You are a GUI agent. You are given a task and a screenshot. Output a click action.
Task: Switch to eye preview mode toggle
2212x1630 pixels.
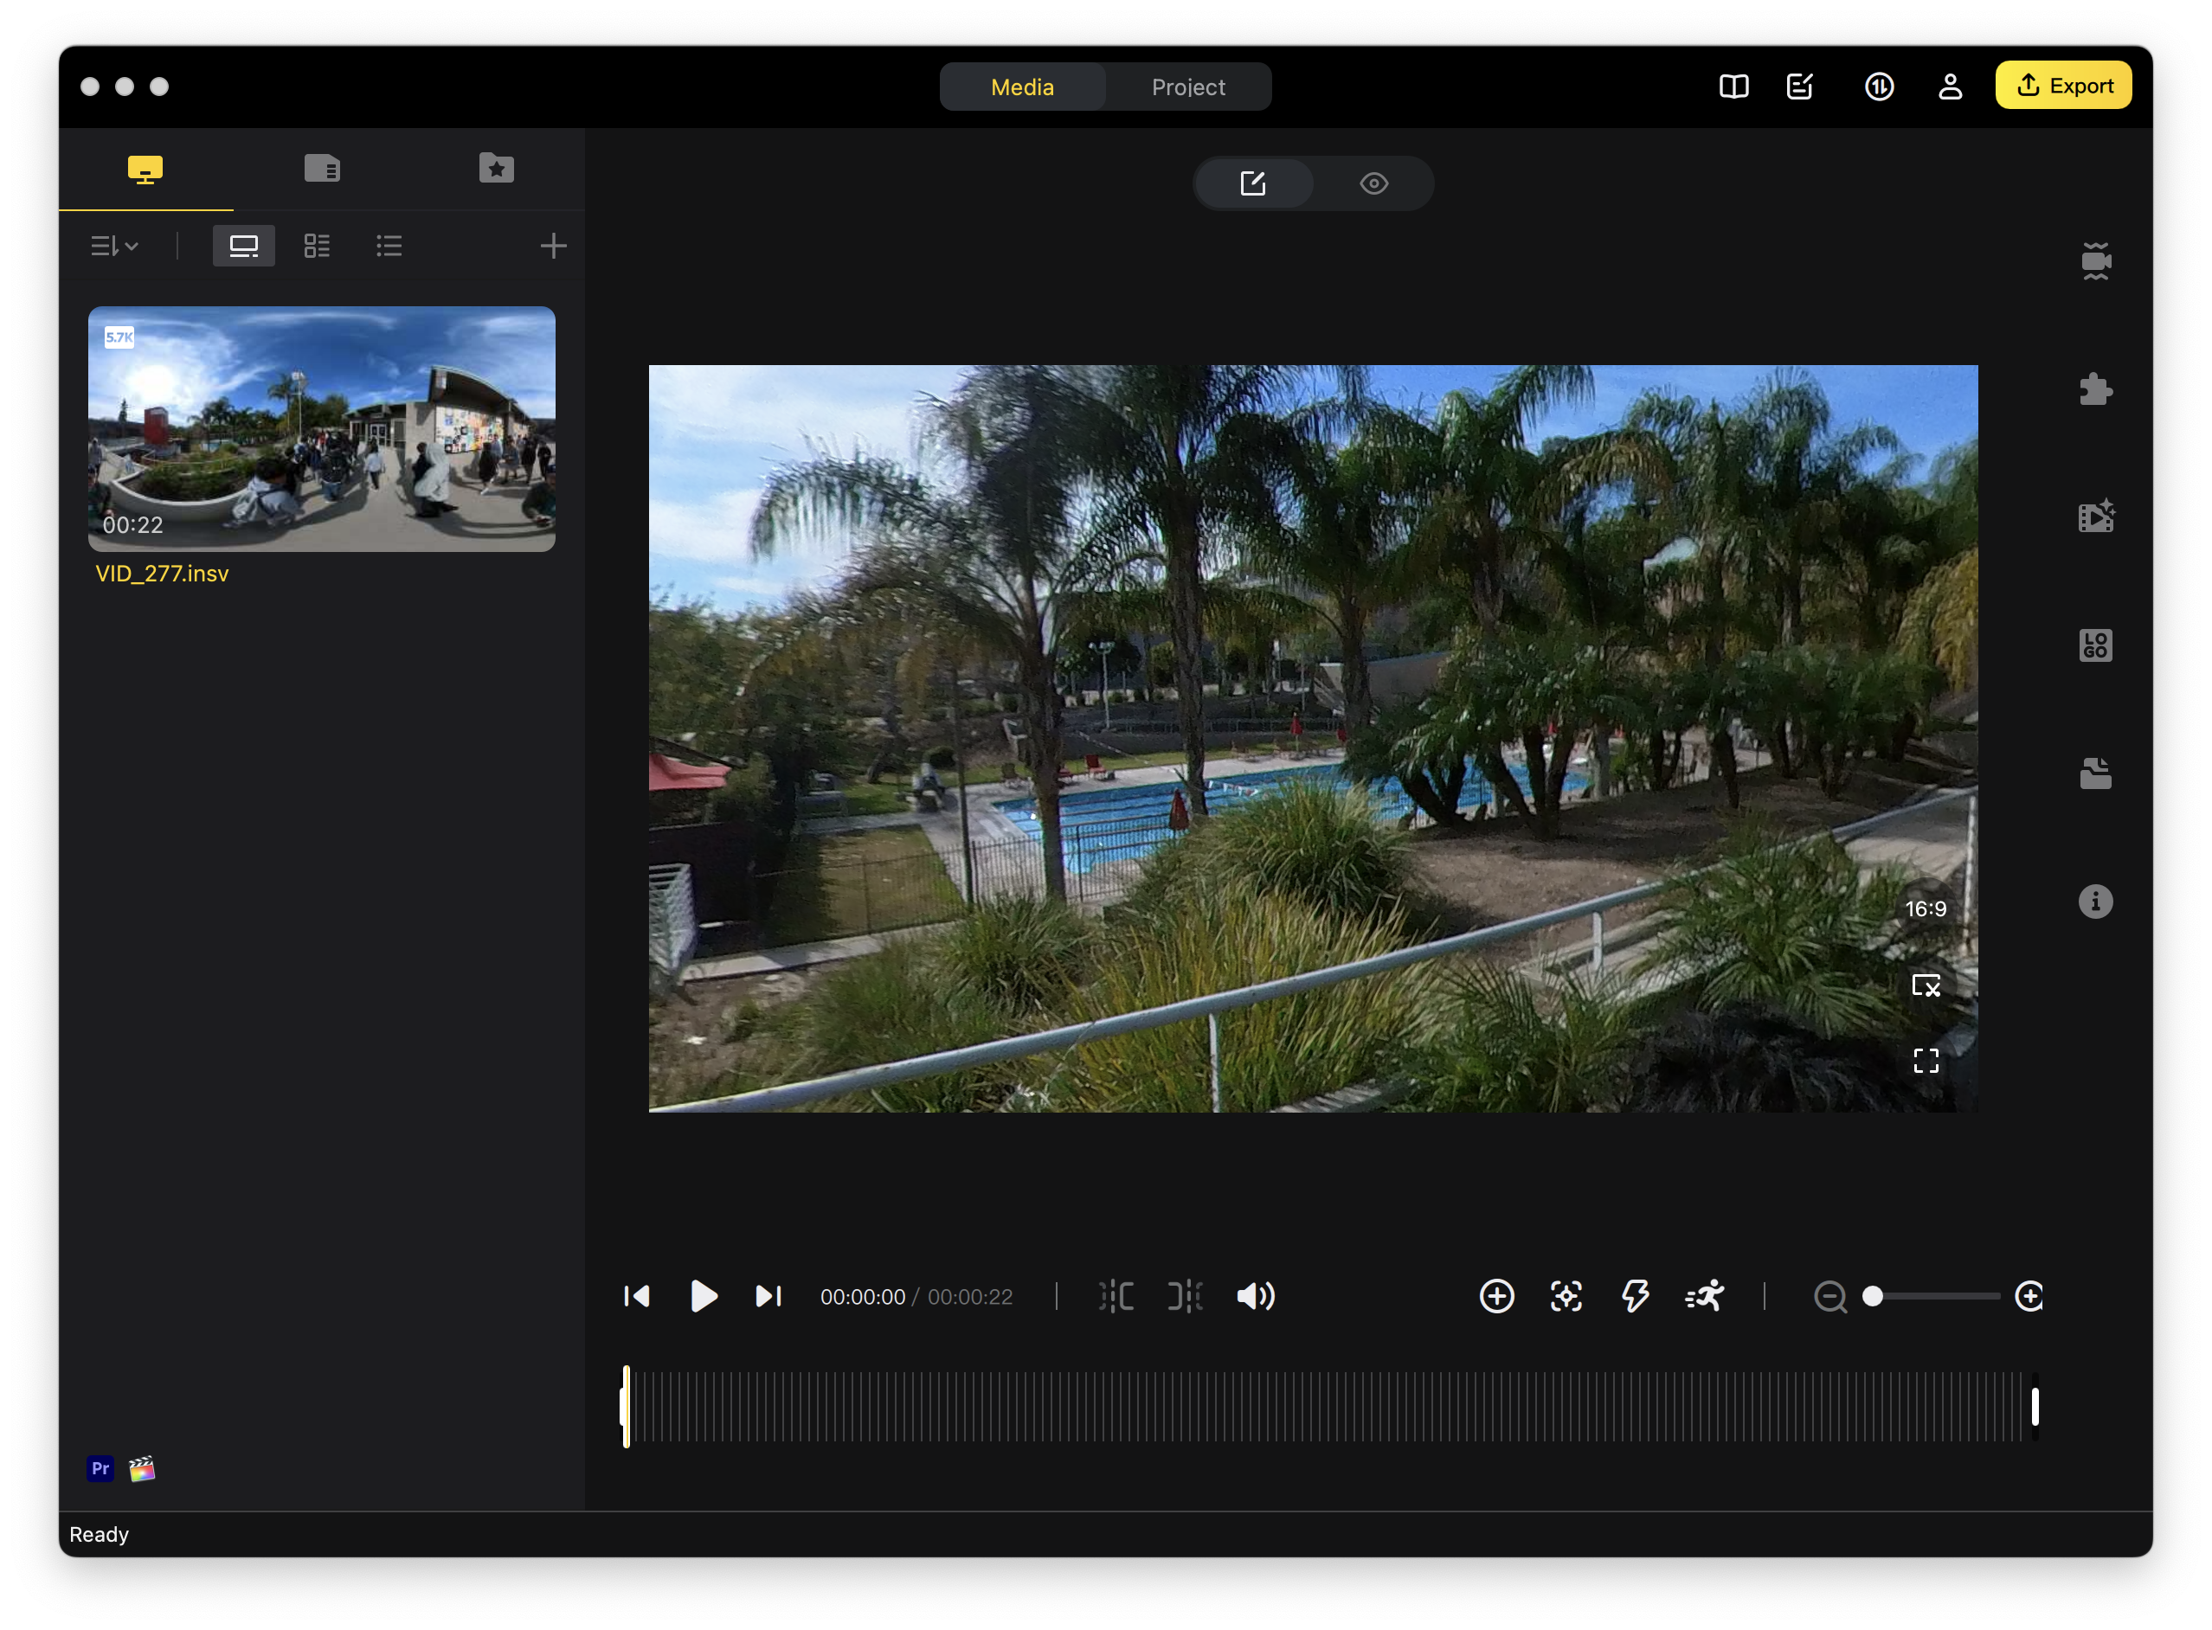pyautogui.click(x=1373, y=183)
